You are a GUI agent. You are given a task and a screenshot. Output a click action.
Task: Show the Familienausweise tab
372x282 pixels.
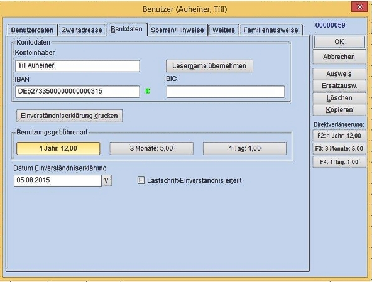pos(271,30)
